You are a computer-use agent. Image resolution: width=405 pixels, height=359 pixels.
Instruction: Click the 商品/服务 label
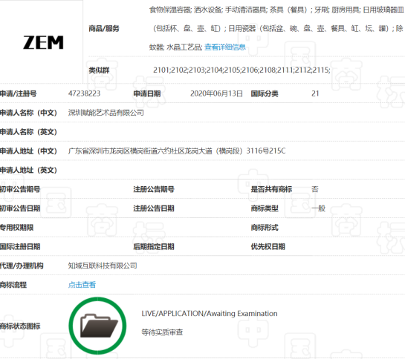[104, 28]
